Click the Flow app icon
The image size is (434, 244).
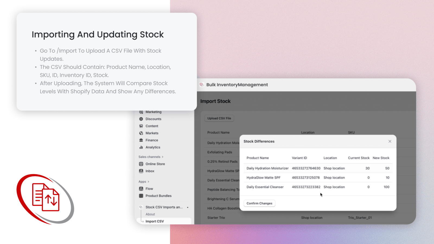coord(141,188)
